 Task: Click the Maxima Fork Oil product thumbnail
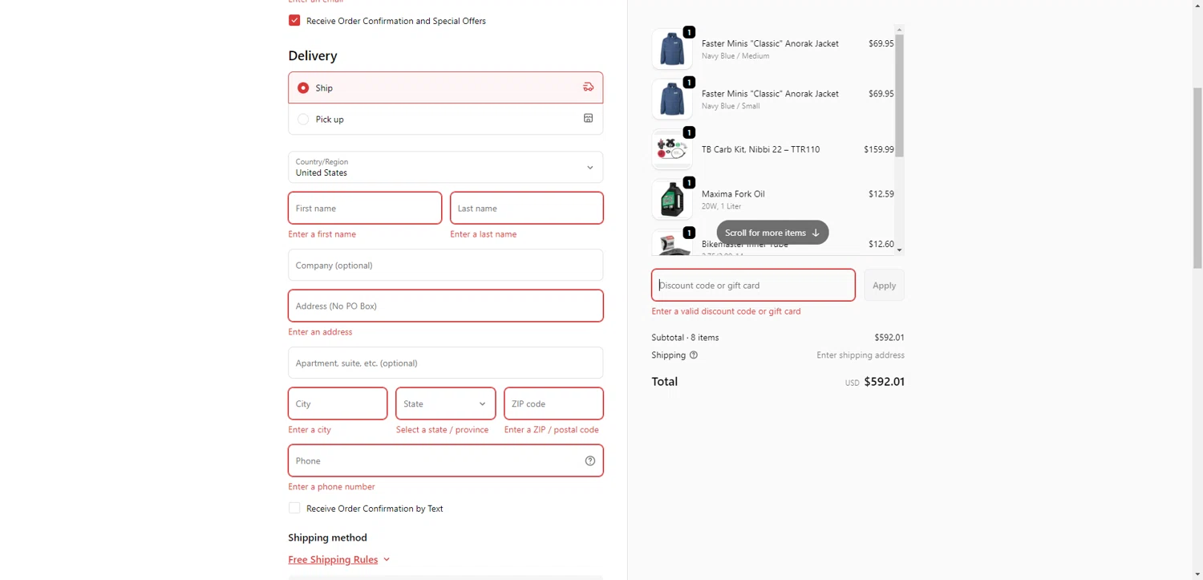click(x=672, y=199)
